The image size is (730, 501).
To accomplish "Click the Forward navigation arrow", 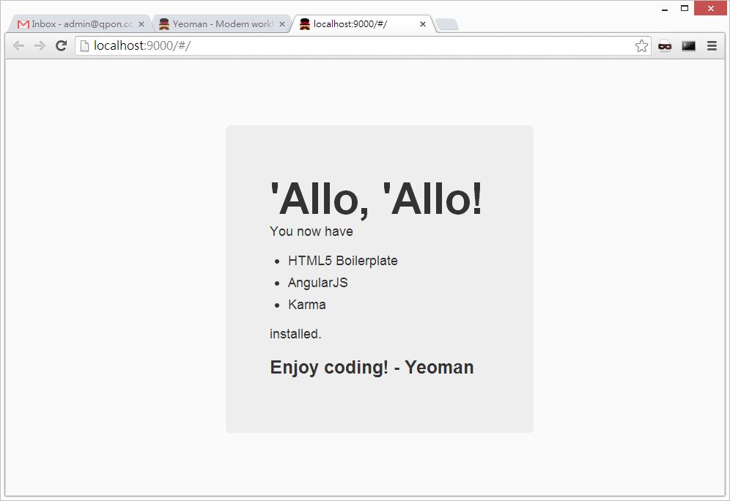I will click(x=40, y=46).
